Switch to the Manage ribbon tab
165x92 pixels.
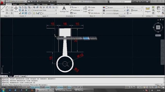pos(45,4)
